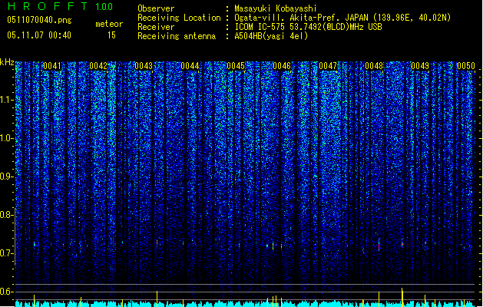Click the 0.6 frequency axis label
The image size is (483, 307).
pos(7,292)
